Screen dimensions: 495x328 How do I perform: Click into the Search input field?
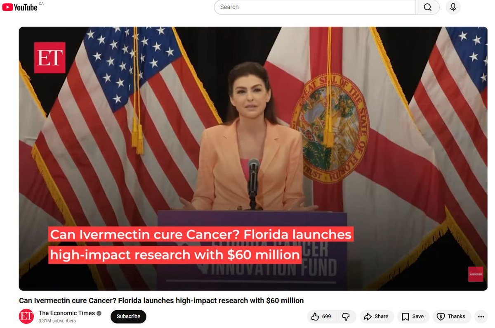pos(315,7)
